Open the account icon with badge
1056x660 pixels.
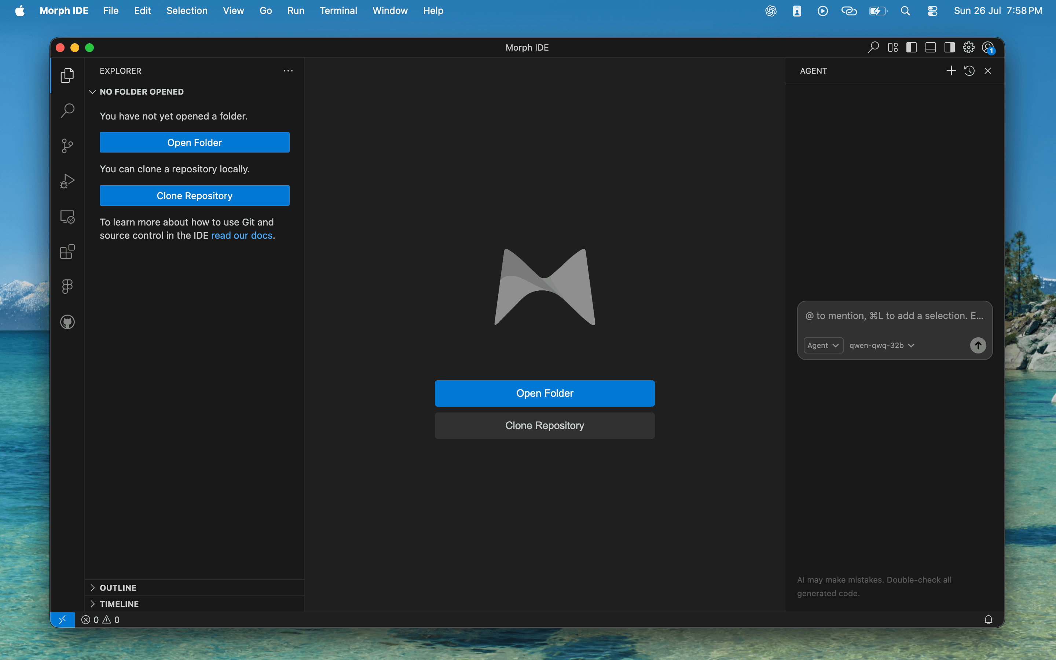tap(989, 48)
